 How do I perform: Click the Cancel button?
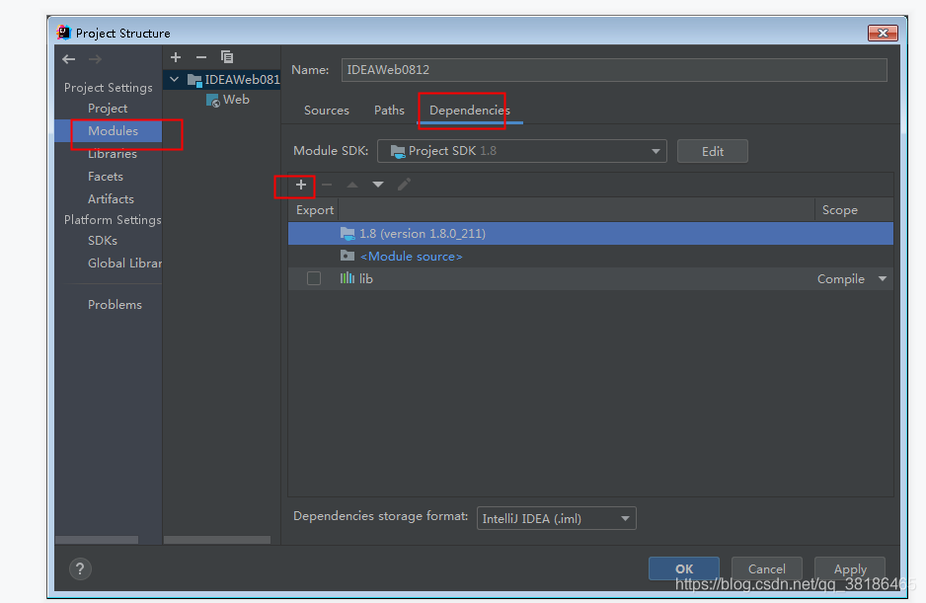[766, 568]
